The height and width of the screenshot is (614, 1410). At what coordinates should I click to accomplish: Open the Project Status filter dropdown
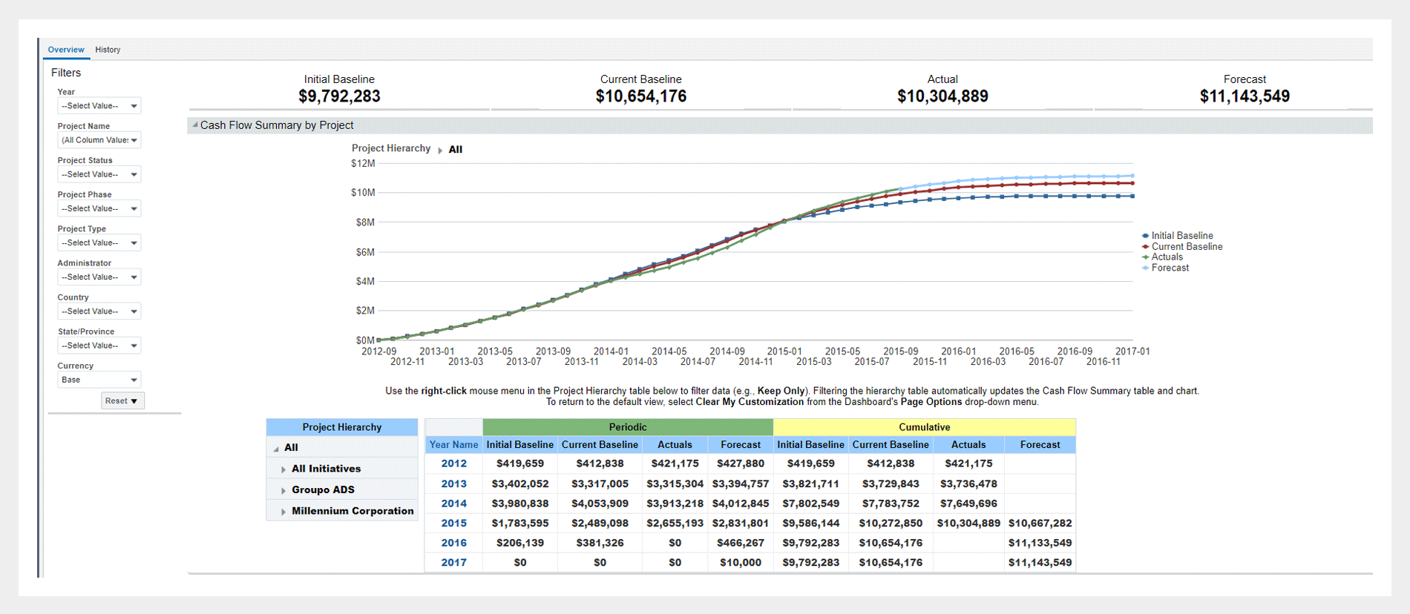(99, 174)
